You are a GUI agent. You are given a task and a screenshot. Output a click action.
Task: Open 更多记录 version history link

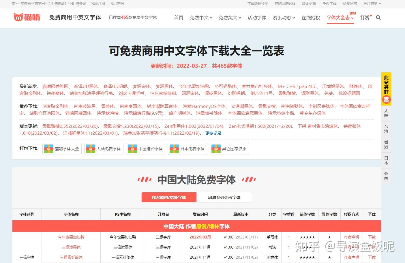pos(213,133)
